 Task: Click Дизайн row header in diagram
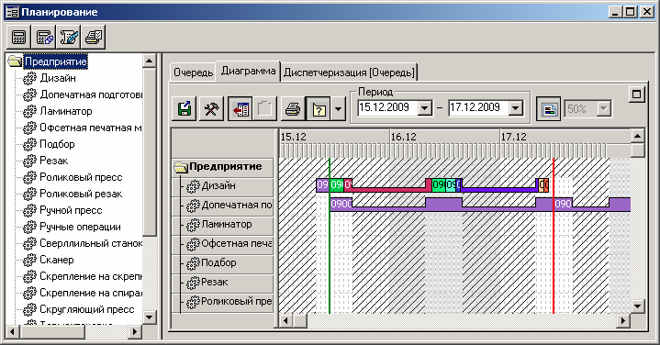[x=223, y=186]
